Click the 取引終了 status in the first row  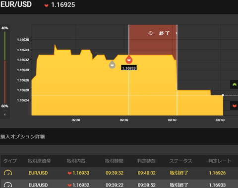(x=179, y=173)
